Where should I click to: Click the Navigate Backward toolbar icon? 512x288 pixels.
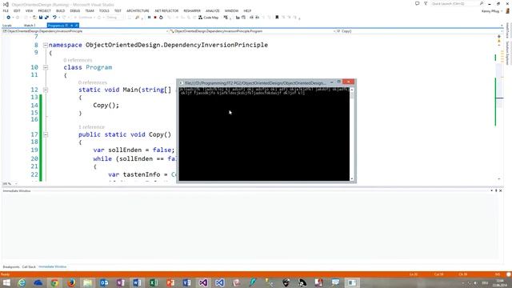[x=8, y=18]
